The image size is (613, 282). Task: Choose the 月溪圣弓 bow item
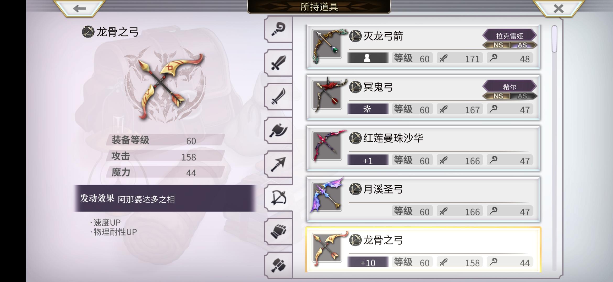423,200
